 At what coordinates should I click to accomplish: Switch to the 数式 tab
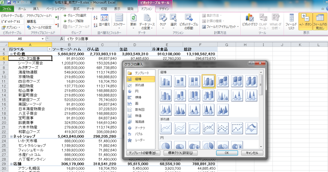coord(76,9)
